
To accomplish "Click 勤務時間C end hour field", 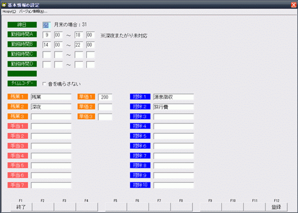I will [x=79, y=54].
